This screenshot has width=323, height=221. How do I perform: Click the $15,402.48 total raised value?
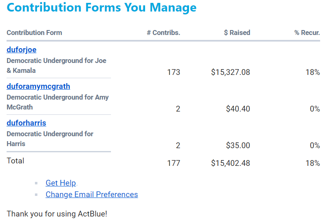[231, 163]
